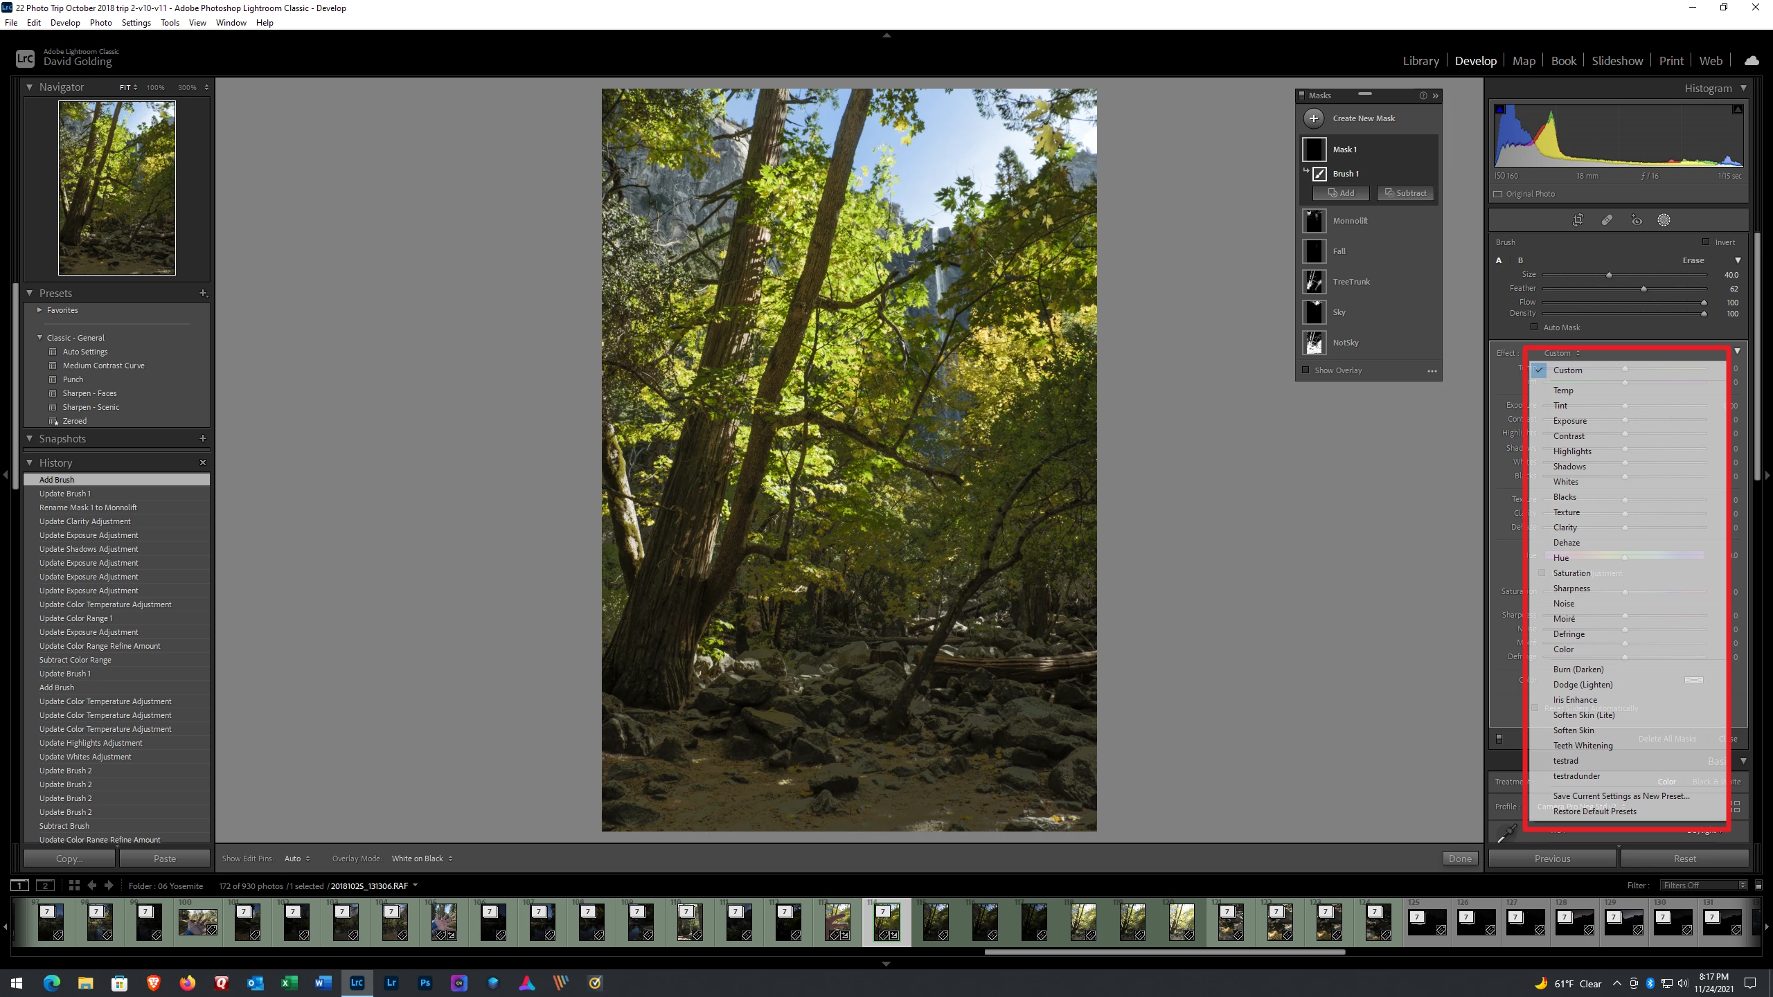Clear History with the X icon

(203, 462)
